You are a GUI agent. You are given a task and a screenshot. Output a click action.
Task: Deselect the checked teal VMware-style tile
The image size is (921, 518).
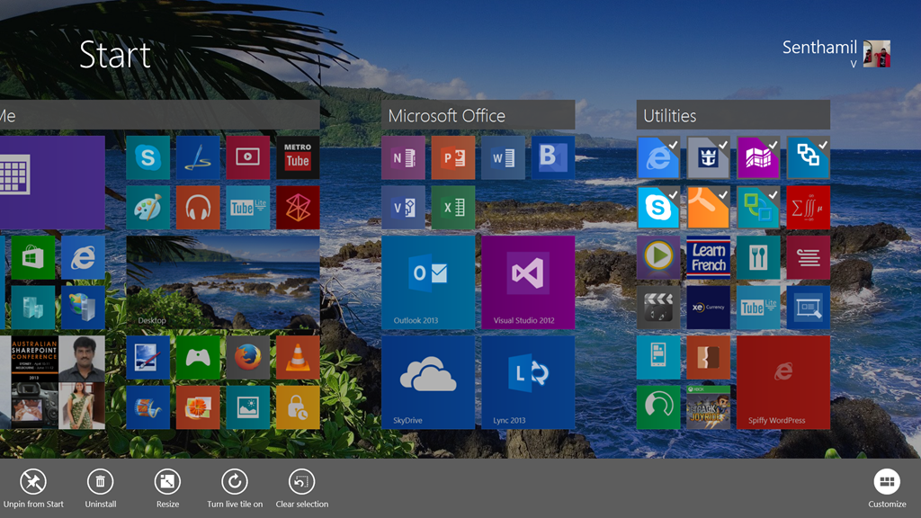(x=758, y=208)
